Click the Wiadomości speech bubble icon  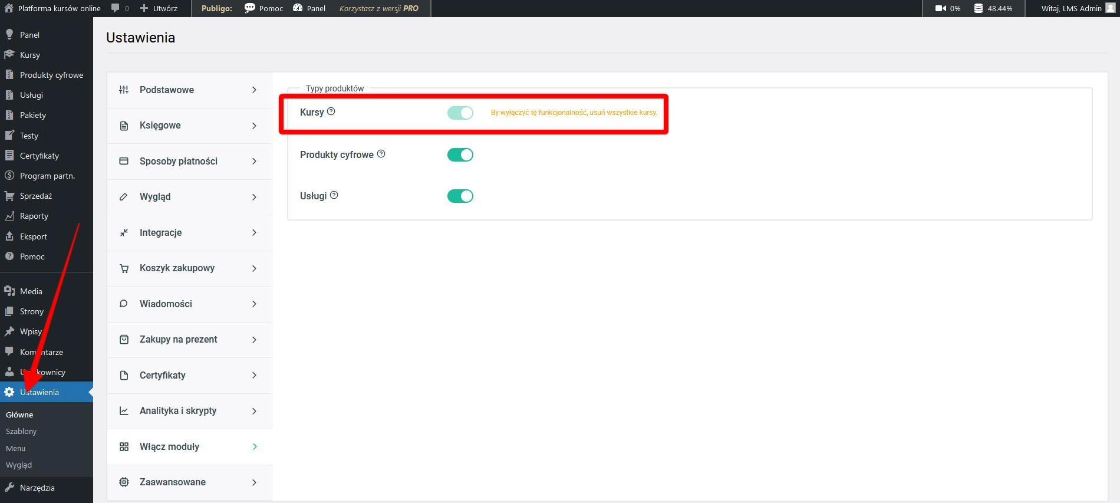tap(124, 304)
